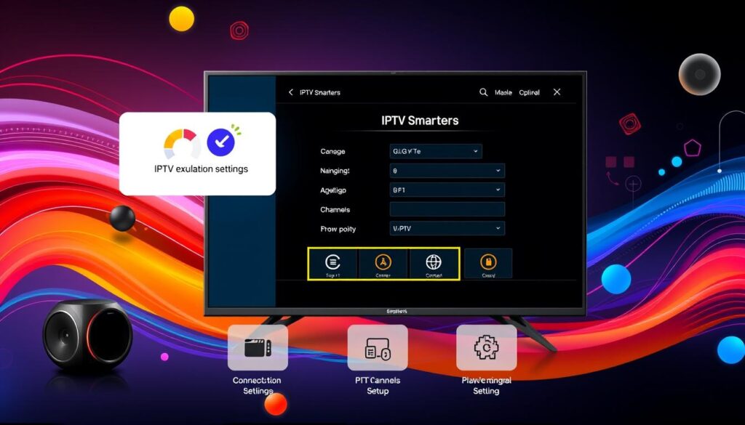Go back using the arrow beside IPTV Smarters
745x425 pixels.
[x=291, y=92]
